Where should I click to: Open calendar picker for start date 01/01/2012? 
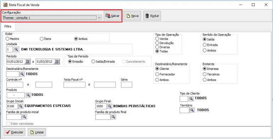(28, 61)
